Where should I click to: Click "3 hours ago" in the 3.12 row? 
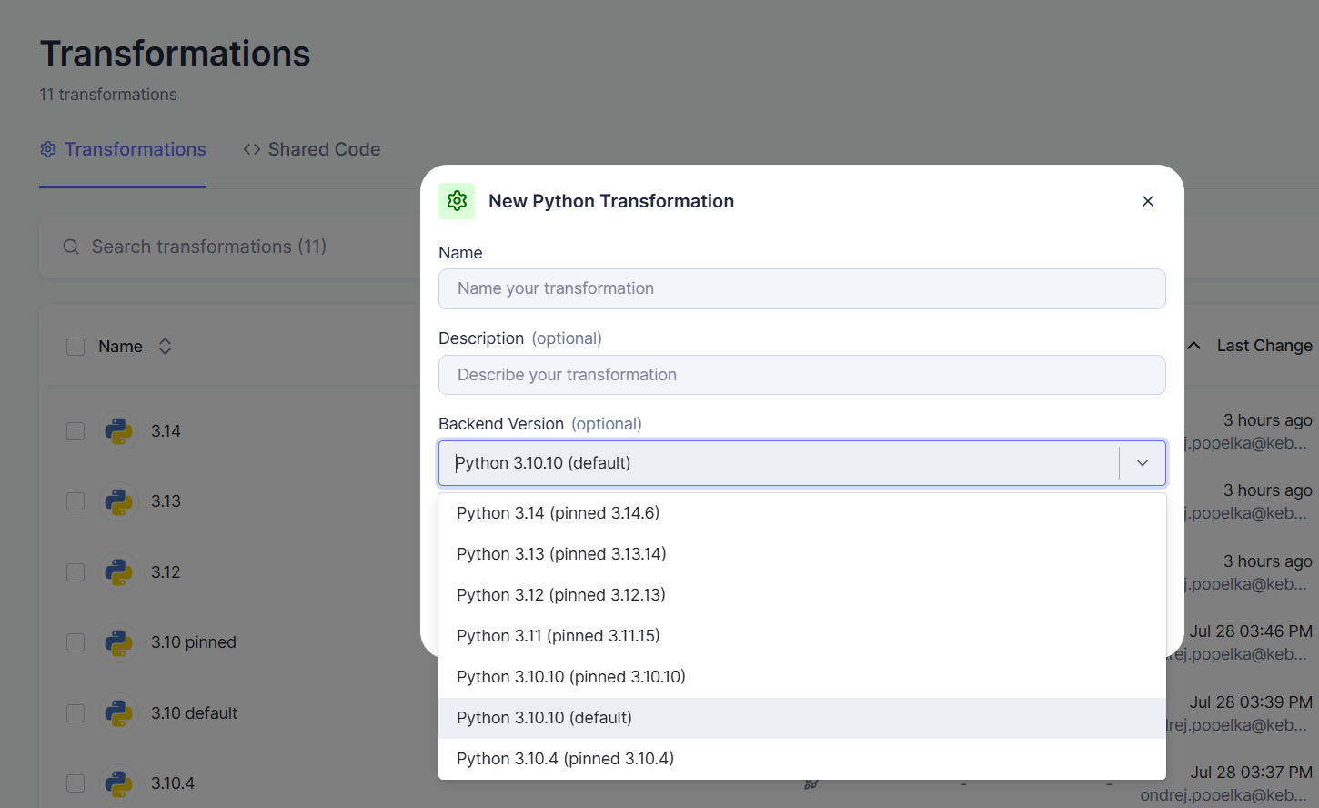(x=1267, y=561)
